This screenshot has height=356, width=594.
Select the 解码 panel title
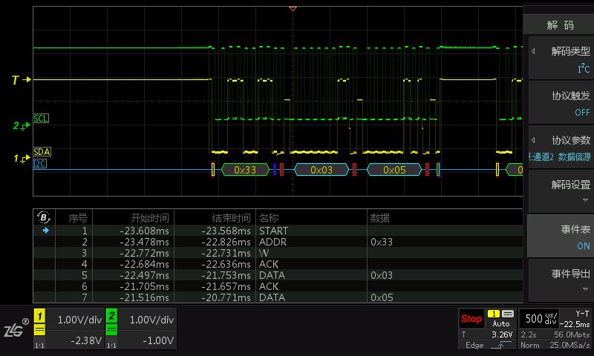tap(561, 25)
